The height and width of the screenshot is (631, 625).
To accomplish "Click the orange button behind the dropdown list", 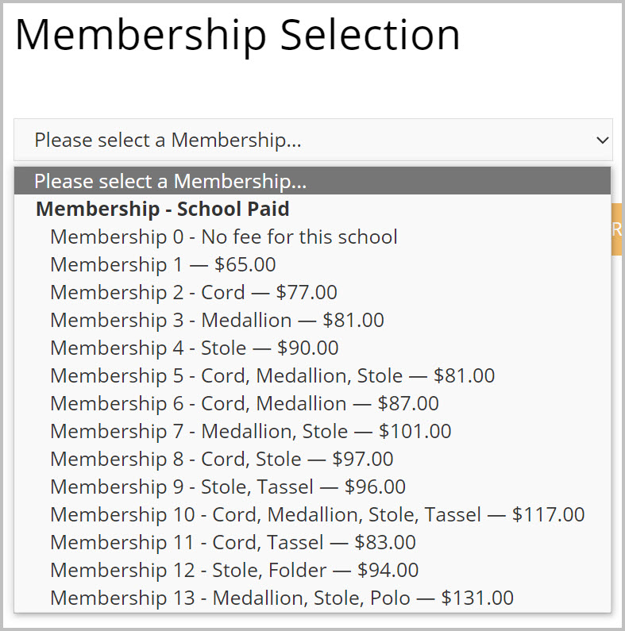I will coord(617,229).
